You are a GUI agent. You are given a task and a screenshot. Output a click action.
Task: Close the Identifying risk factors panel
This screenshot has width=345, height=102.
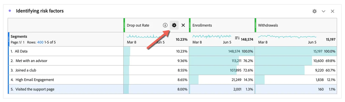coord(333,11)
